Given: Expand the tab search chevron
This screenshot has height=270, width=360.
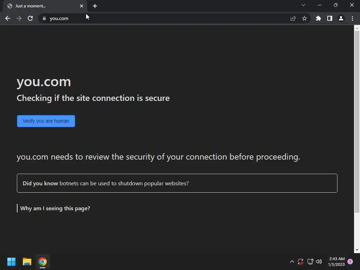Looking at the screenshot, I should click(x=303, y=5).
